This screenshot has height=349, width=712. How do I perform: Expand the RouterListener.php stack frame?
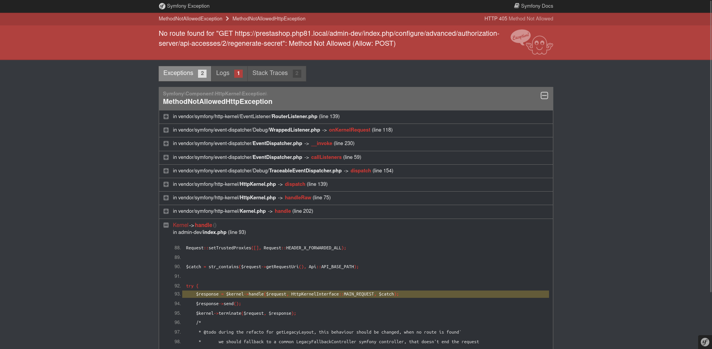[166, 116]
